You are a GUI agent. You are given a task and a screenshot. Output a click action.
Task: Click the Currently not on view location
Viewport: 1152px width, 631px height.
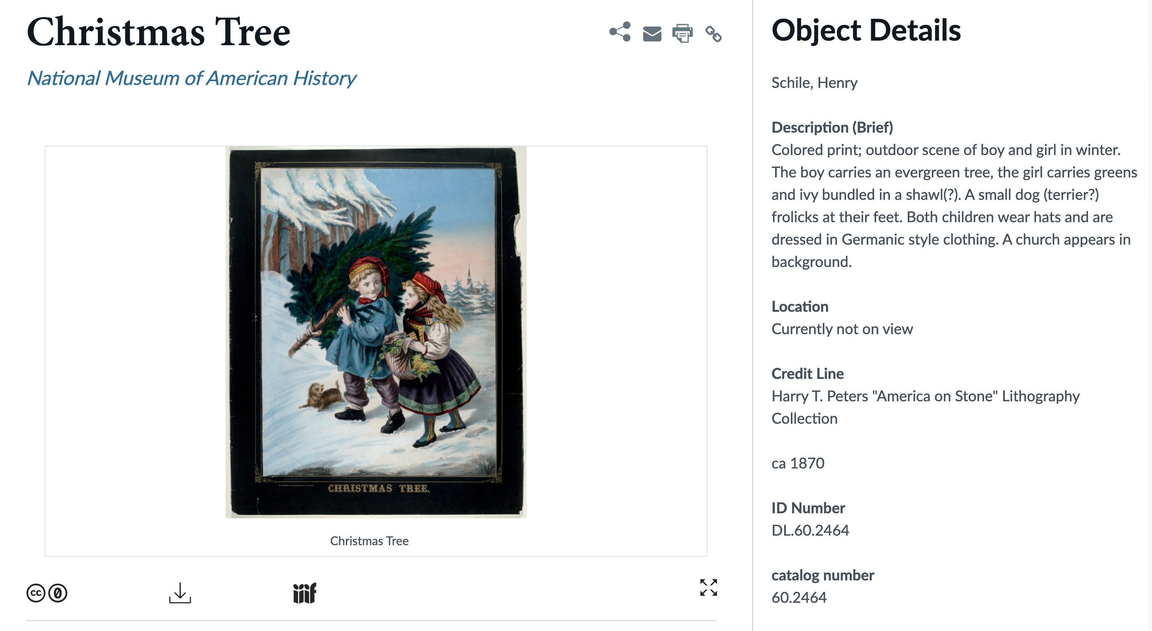842,329
